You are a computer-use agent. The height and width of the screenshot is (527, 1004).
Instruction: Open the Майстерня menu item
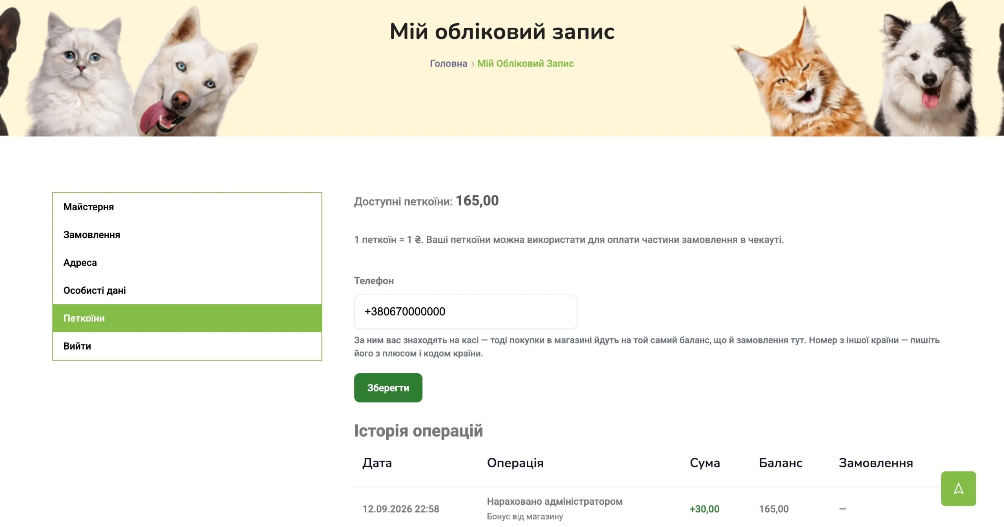187,207
